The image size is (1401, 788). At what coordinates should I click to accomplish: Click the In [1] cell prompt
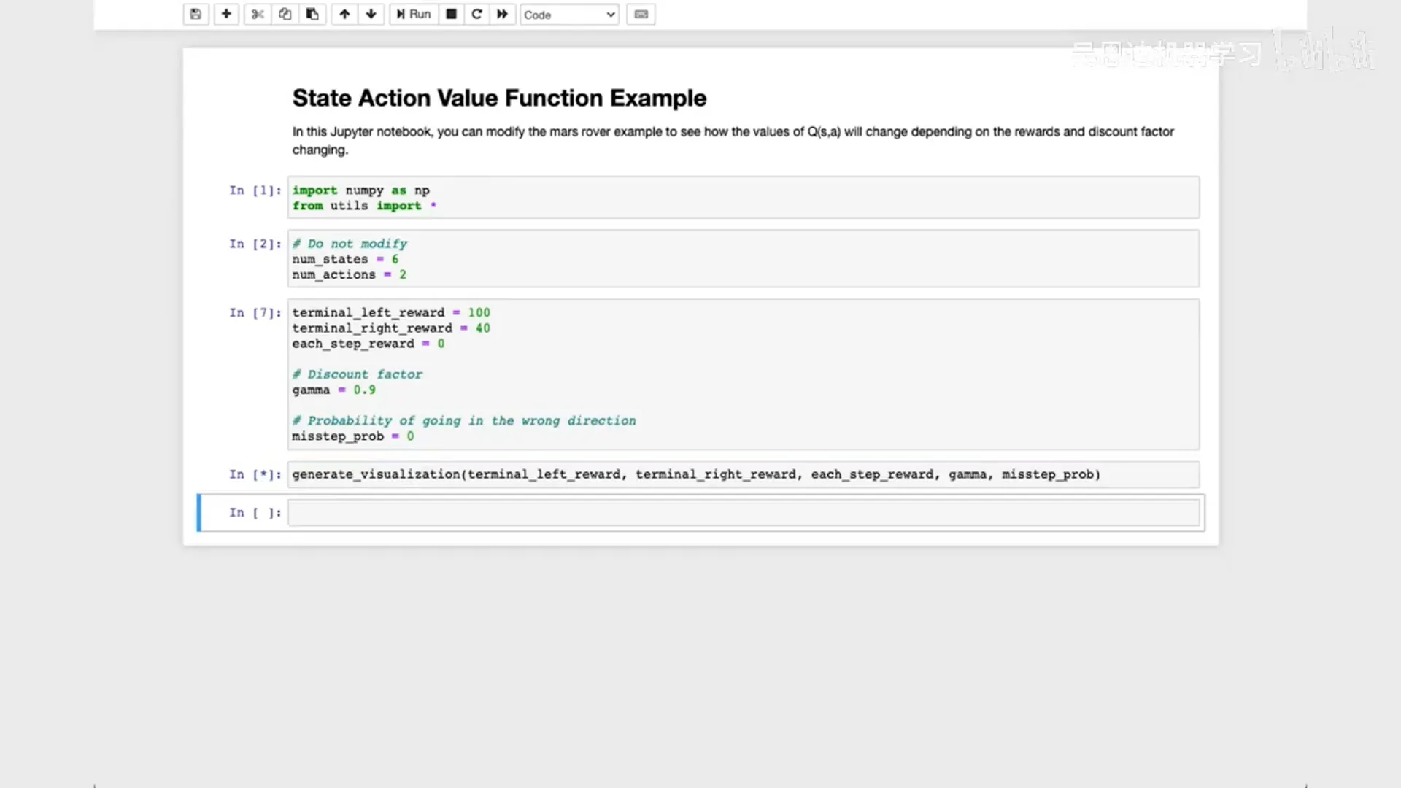tap(255, 190)
